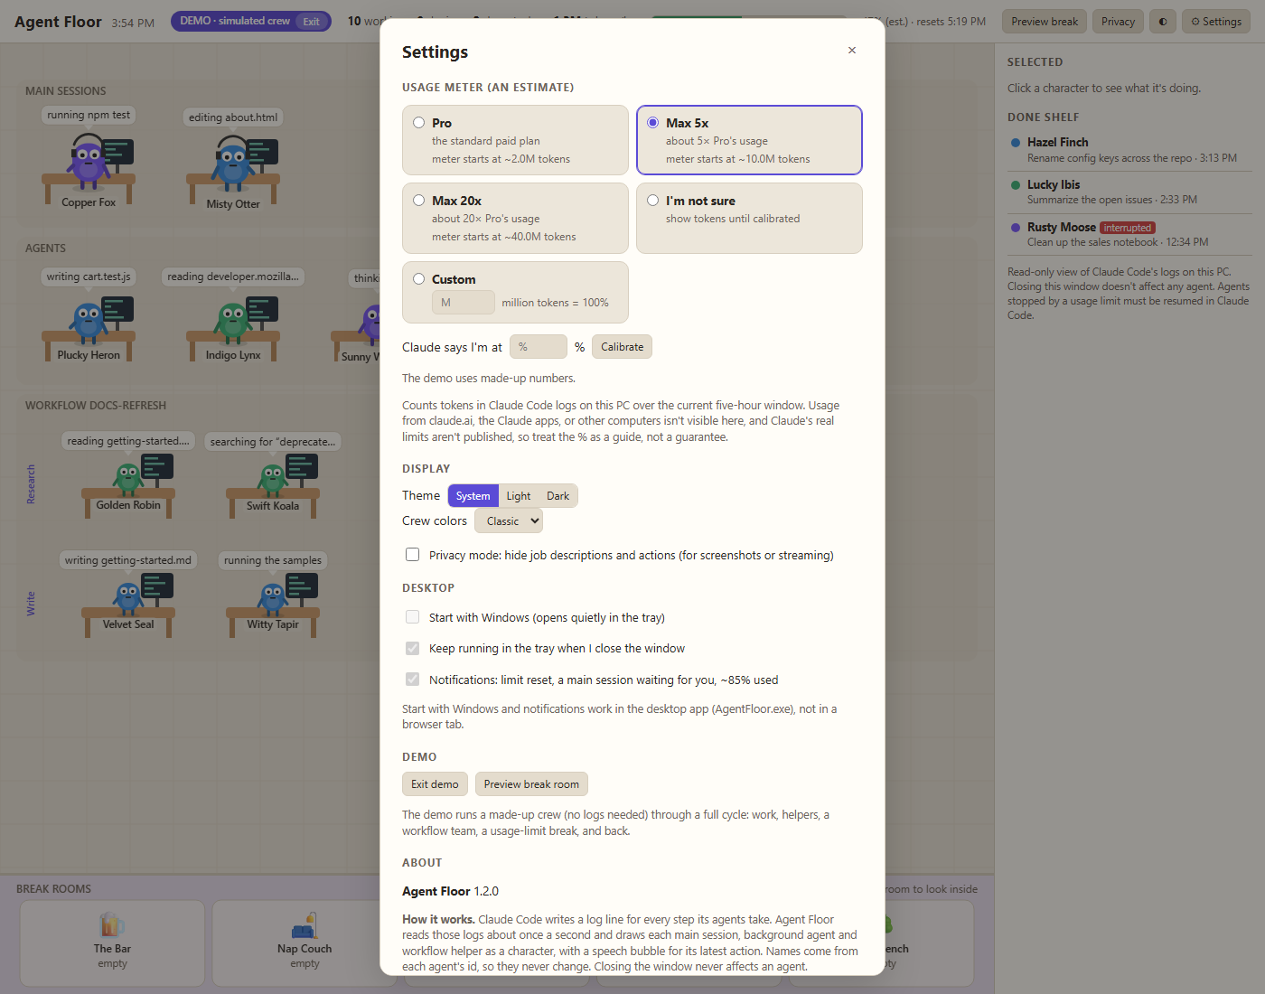Switch theme to System
1265x994 pixels.
[x=473, y=496]
